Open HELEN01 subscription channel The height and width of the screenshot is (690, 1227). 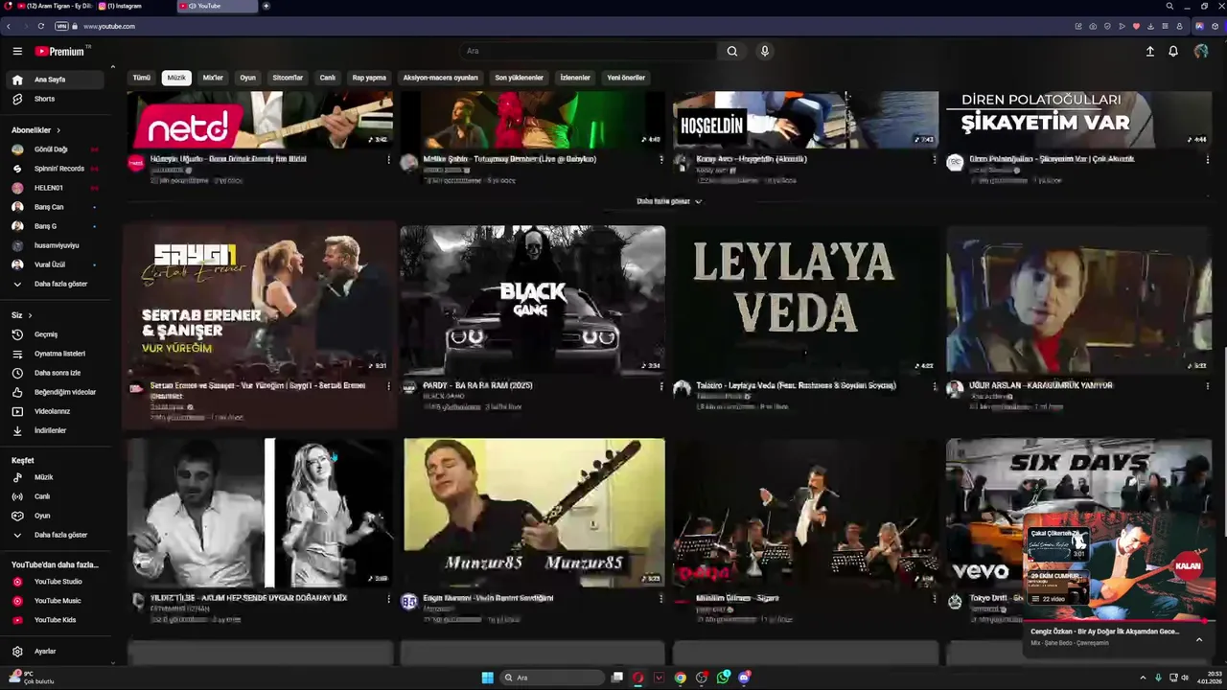(x=55, y=188)
